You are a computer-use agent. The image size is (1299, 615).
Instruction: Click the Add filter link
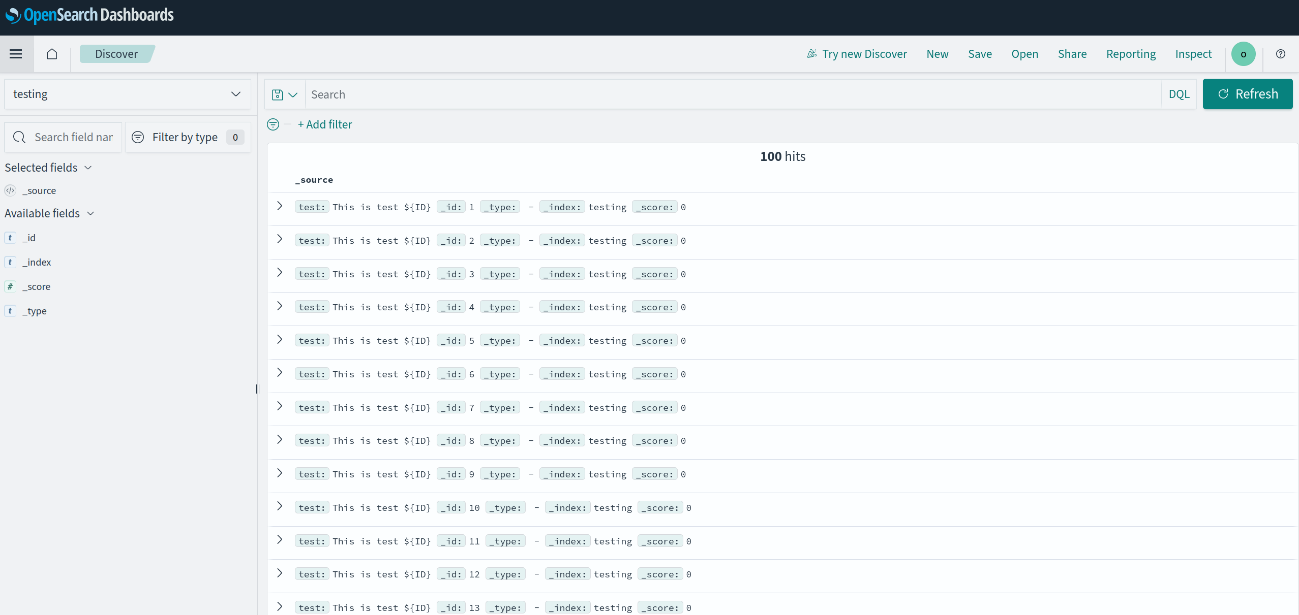(x=324, y=124)
